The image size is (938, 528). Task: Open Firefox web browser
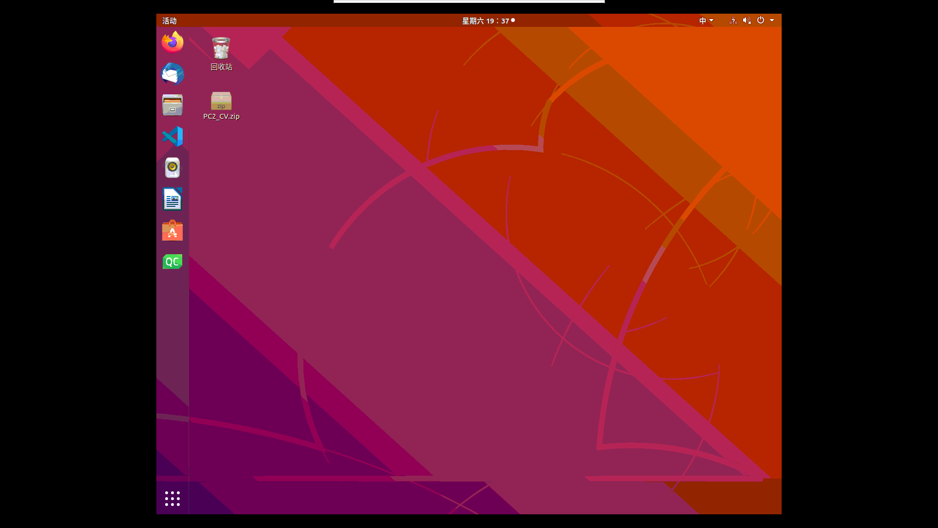point(172,42)
